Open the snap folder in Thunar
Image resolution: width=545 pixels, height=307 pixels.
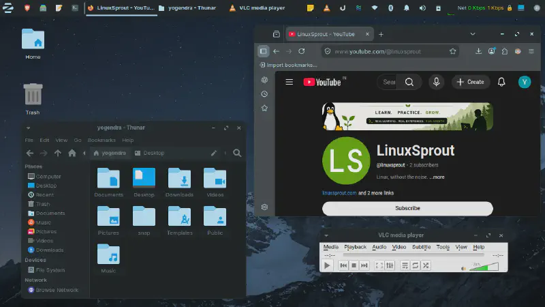144,220
